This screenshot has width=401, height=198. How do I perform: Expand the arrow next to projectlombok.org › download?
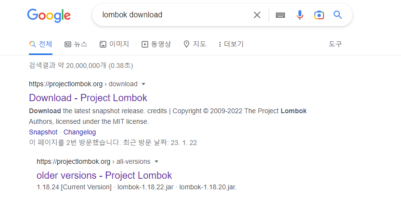(x=143, y=84)
